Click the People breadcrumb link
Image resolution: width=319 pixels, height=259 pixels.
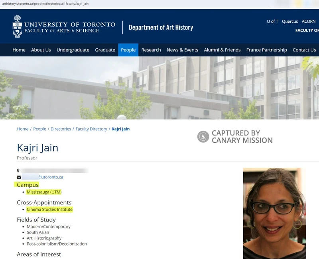click(39, 129)
